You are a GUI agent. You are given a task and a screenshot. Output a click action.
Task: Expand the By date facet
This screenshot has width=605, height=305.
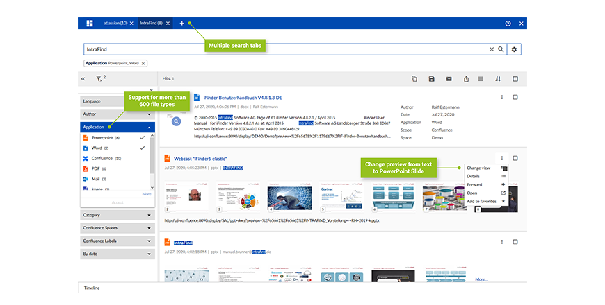[x=118, y=254]
